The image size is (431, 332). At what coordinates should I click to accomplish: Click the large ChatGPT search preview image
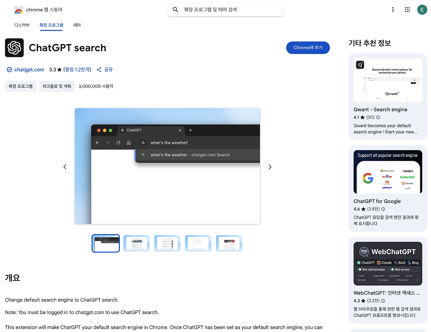(x=167, y=166)
